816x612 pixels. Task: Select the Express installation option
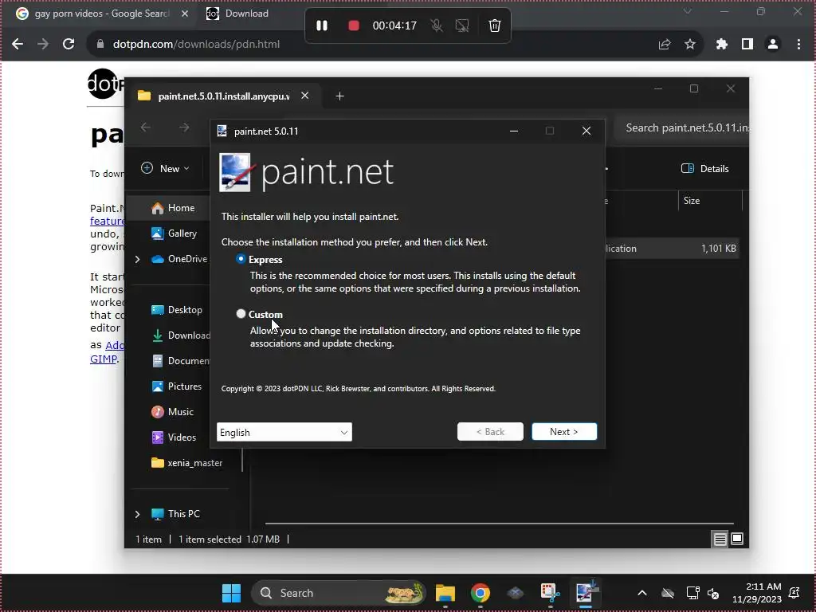[241, 259]
